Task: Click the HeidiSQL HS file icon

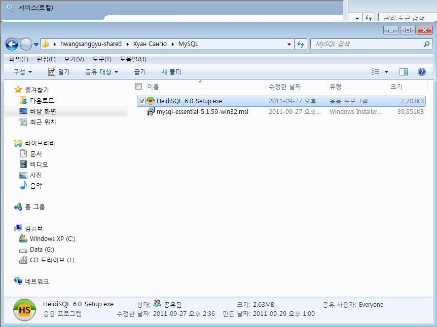Action: (151, 101)
